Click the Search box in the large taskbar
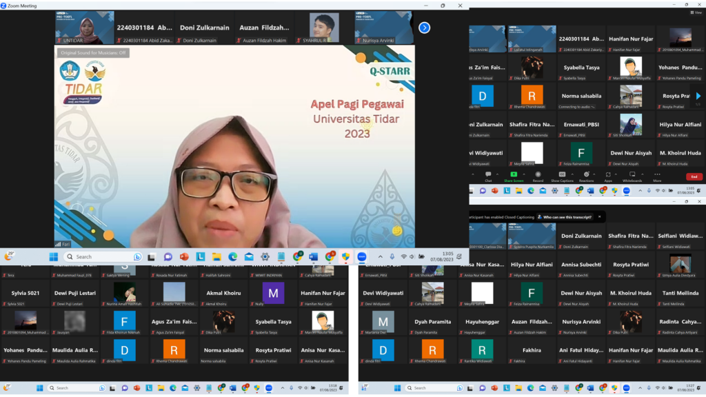 [x=103, y=256]
